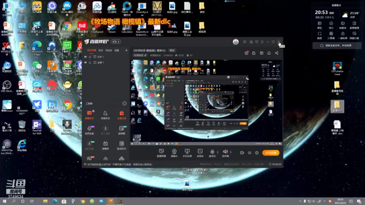Image resolution: width=365 pixels, height=205 pixels.
Task: Open PassFab for RAR desktop icon
Action: [x=37, y=128]
